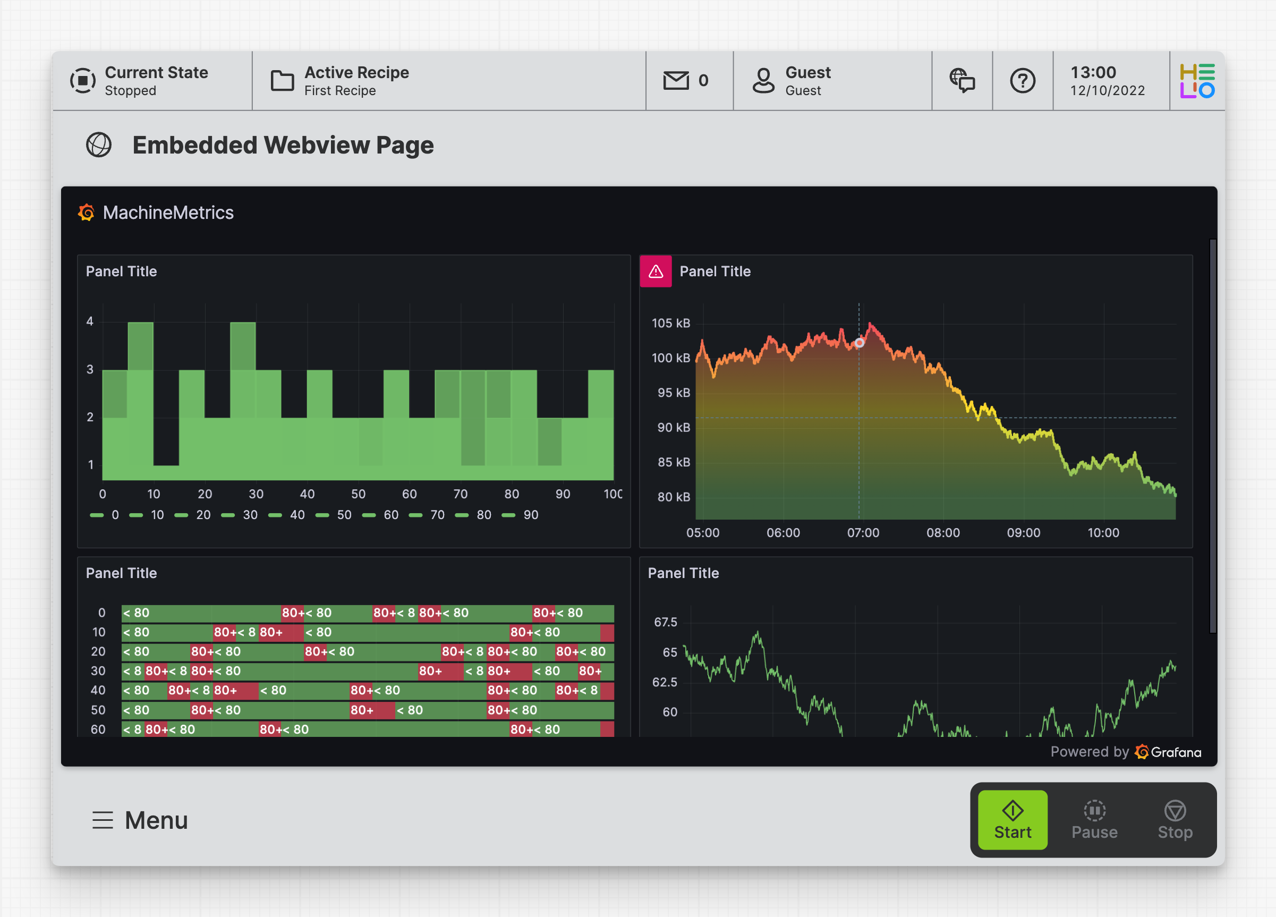Viewport: 1276px width, 917px height.
Task: Click the 13:00 date time display
Action: (x=1107, y=80)
